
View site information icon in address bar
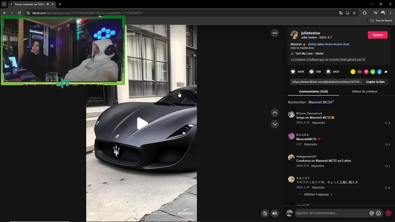(28, 13)
